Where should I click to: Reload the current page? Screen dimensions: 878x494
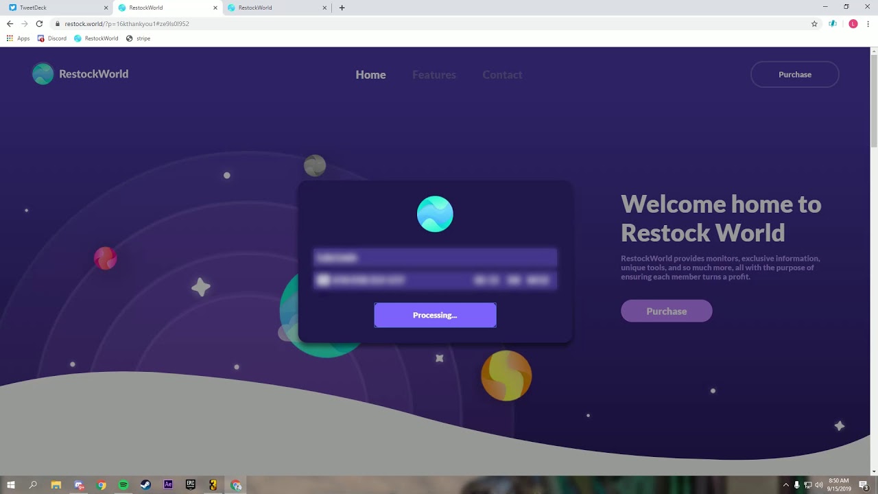[x=39, y=23]
